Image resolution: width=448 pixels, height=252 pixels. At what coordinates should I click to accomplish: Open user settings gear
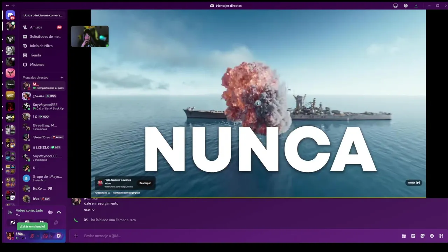pyautogui.click(x=59, y=236)
